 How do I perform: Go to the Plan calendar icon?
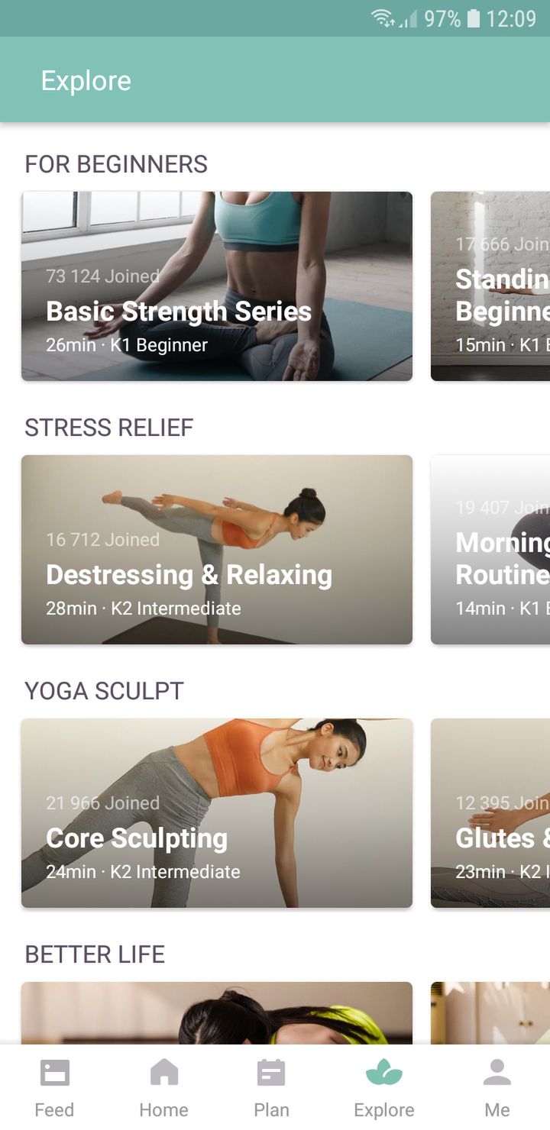(x=271, y=1072)
